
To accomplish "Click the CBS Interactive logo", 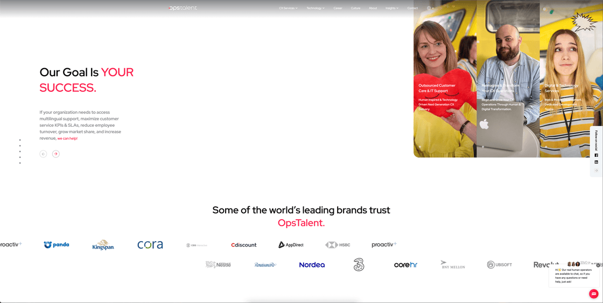I will [197, 245].
